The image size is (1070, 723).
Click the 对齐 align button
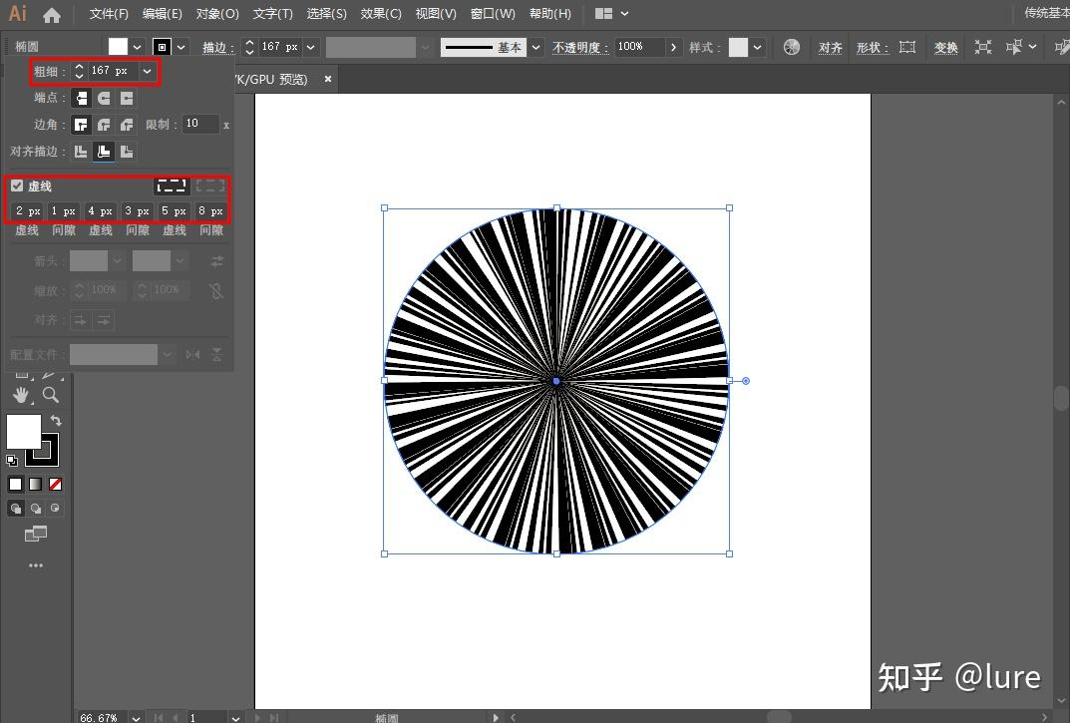pos(830,47)
